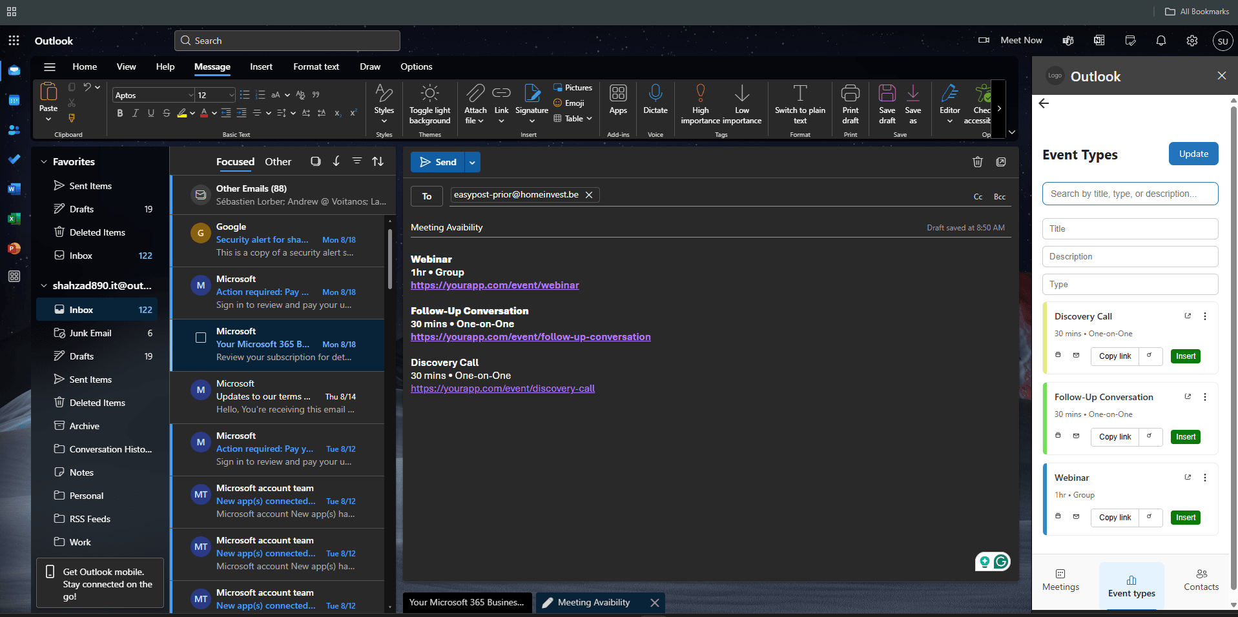Click Insert on the Discovery Call card

[1186, 356]
